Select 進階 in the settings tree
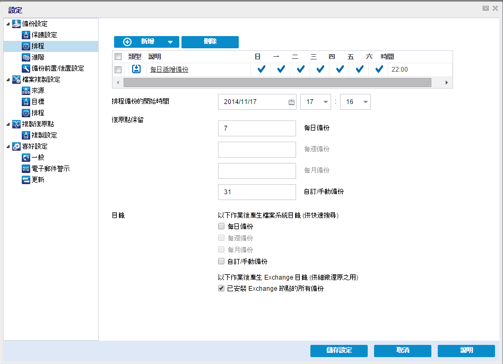The width and height of the screenshot is (503, 364). [x=38, y=57]
